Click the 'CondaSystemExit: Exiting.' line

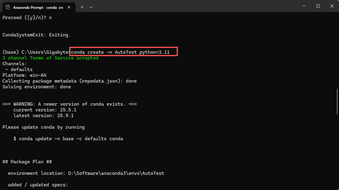37,35
